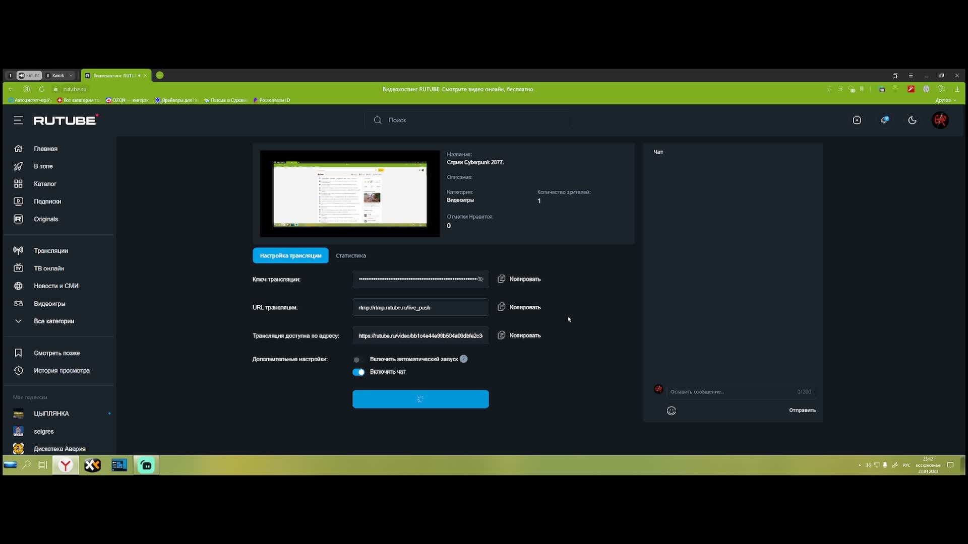Open the emoji picker in chat
This screenshot has height=544, width=968.
coord(671,411)
